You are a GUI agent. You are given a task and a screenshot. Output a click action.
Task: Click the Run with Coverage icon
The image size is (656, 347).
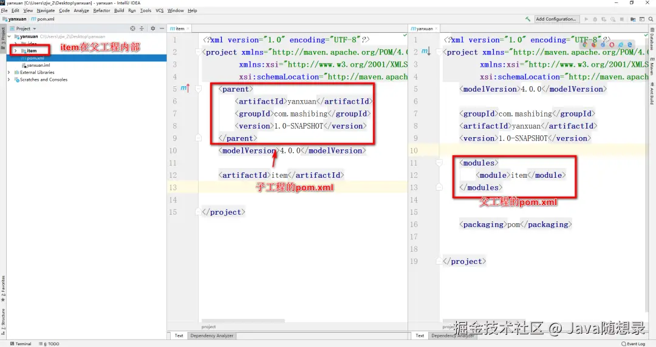[604, 19]
